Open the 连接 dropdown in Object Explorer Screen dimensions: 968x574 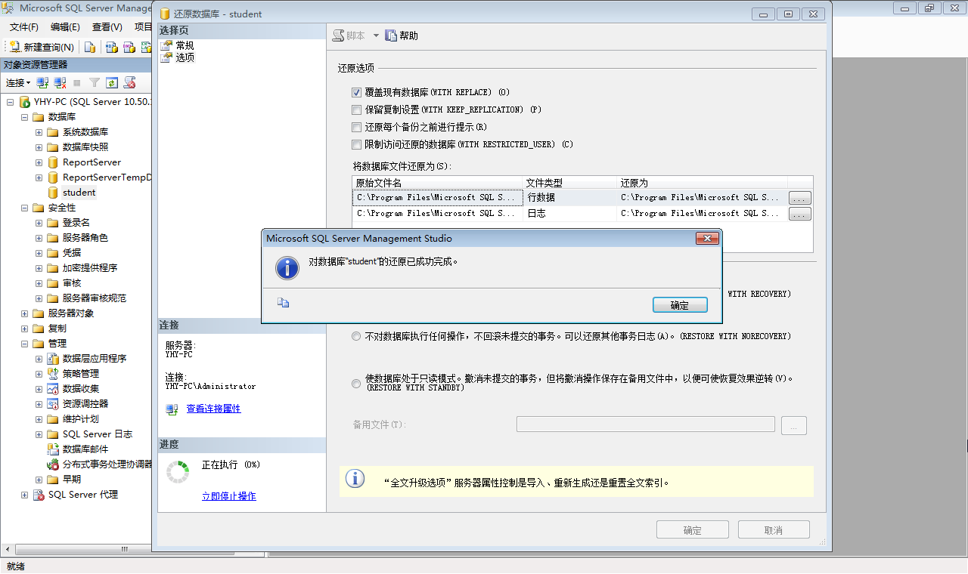coord(18,82)
